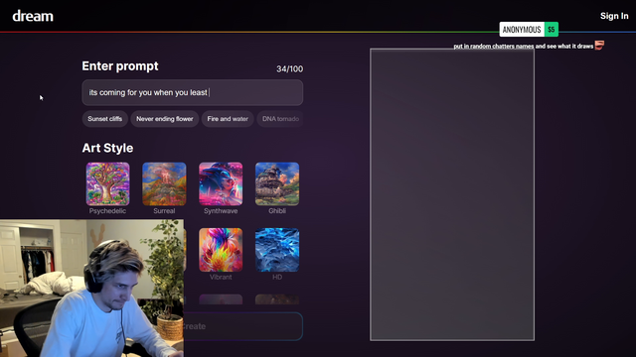This screenshot has height=357, width=636.
Task: Click the 34/100 character counter
Action: pos(289,69)
